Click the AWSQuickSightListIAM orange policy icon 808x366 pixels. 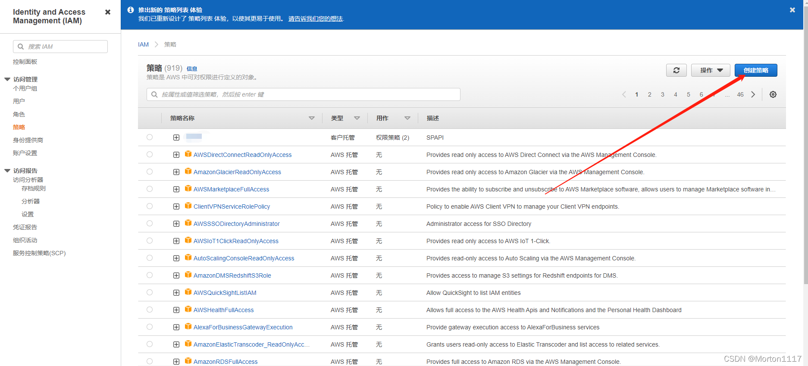click(188, 292)
